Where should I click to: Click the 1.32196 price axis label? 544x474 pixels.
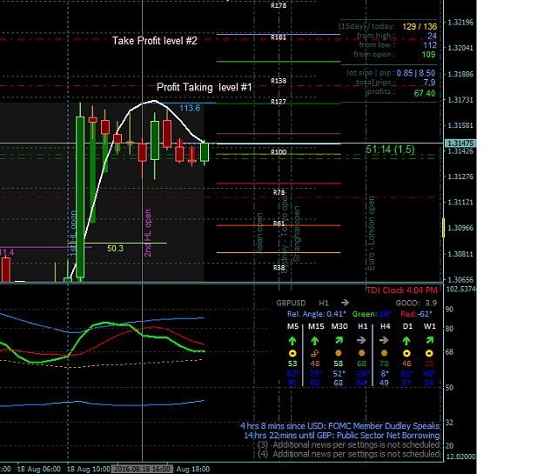[x=460, y=23]
